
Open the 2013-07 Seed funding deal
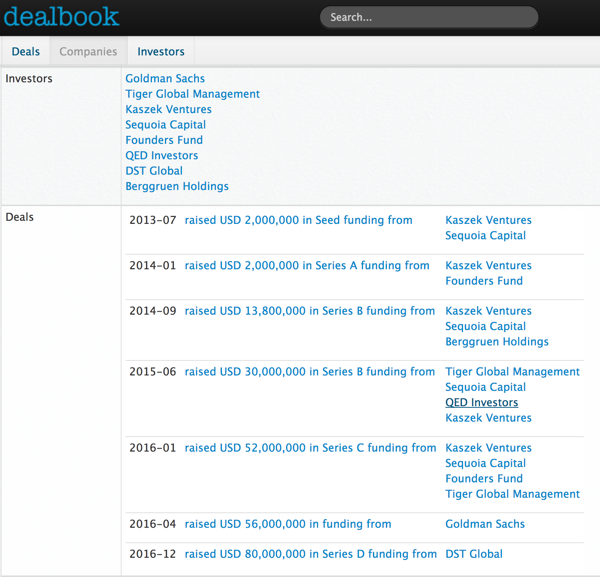pos(298,220)
